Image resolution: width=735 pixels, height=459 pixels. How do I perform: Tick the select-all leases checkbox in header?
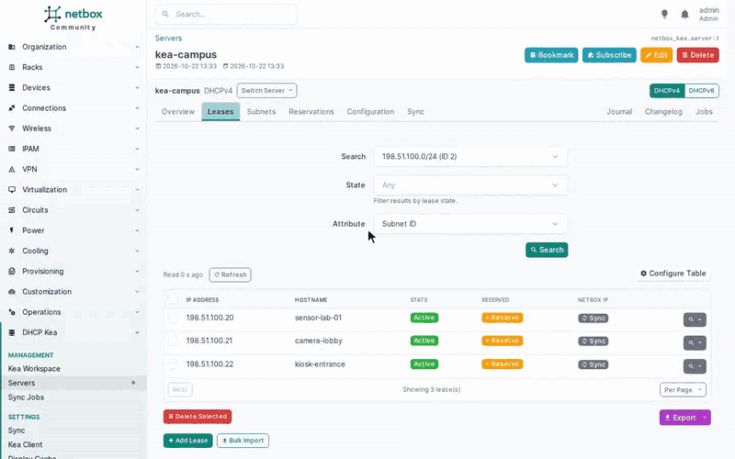173,298
